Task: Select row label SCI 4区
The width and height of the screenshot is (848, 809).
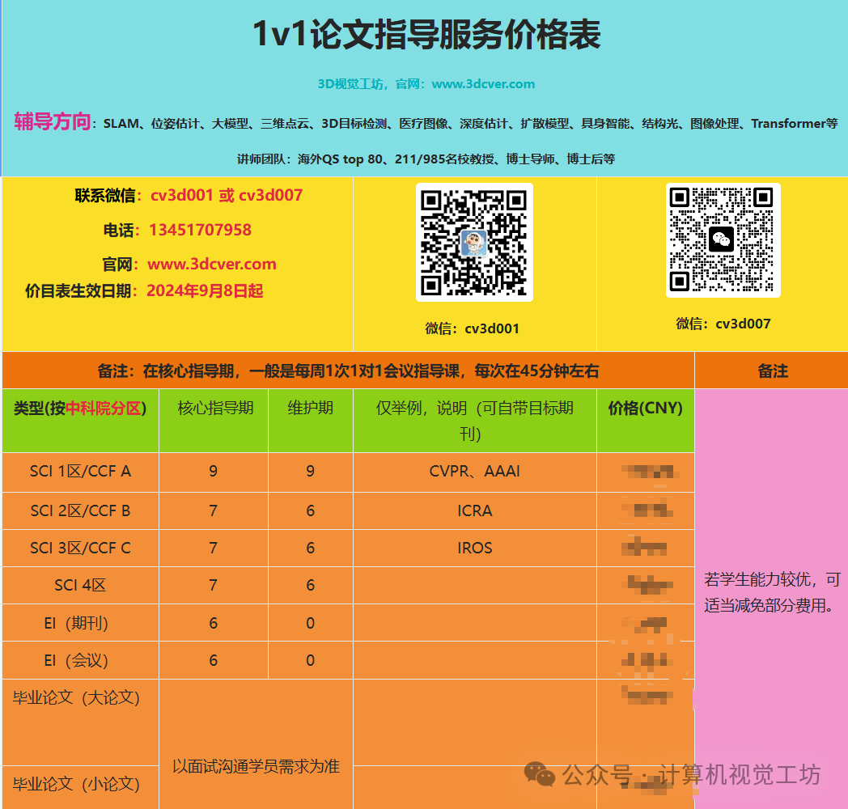Action: (x=80, y=586)
